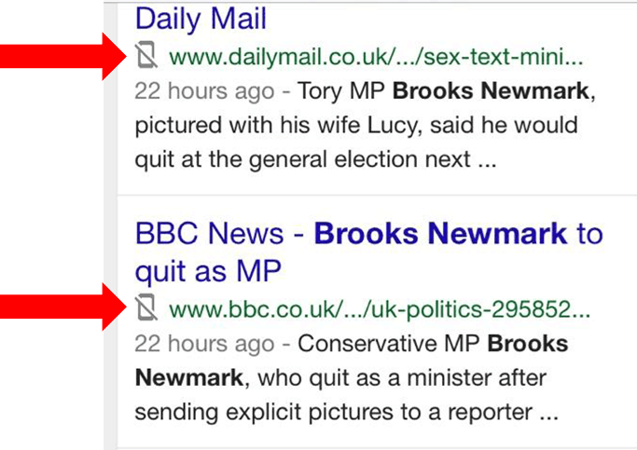Click bold 'Newmark' starting the BBC snippet's second line
The height and width of the screenshot is (450, 637).
pyautogui.click(x=189, y=377)
